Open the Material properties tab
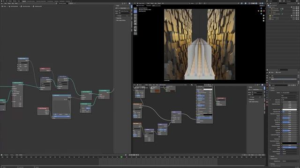Screen dimensions: 300x168 tap(267, 102)
